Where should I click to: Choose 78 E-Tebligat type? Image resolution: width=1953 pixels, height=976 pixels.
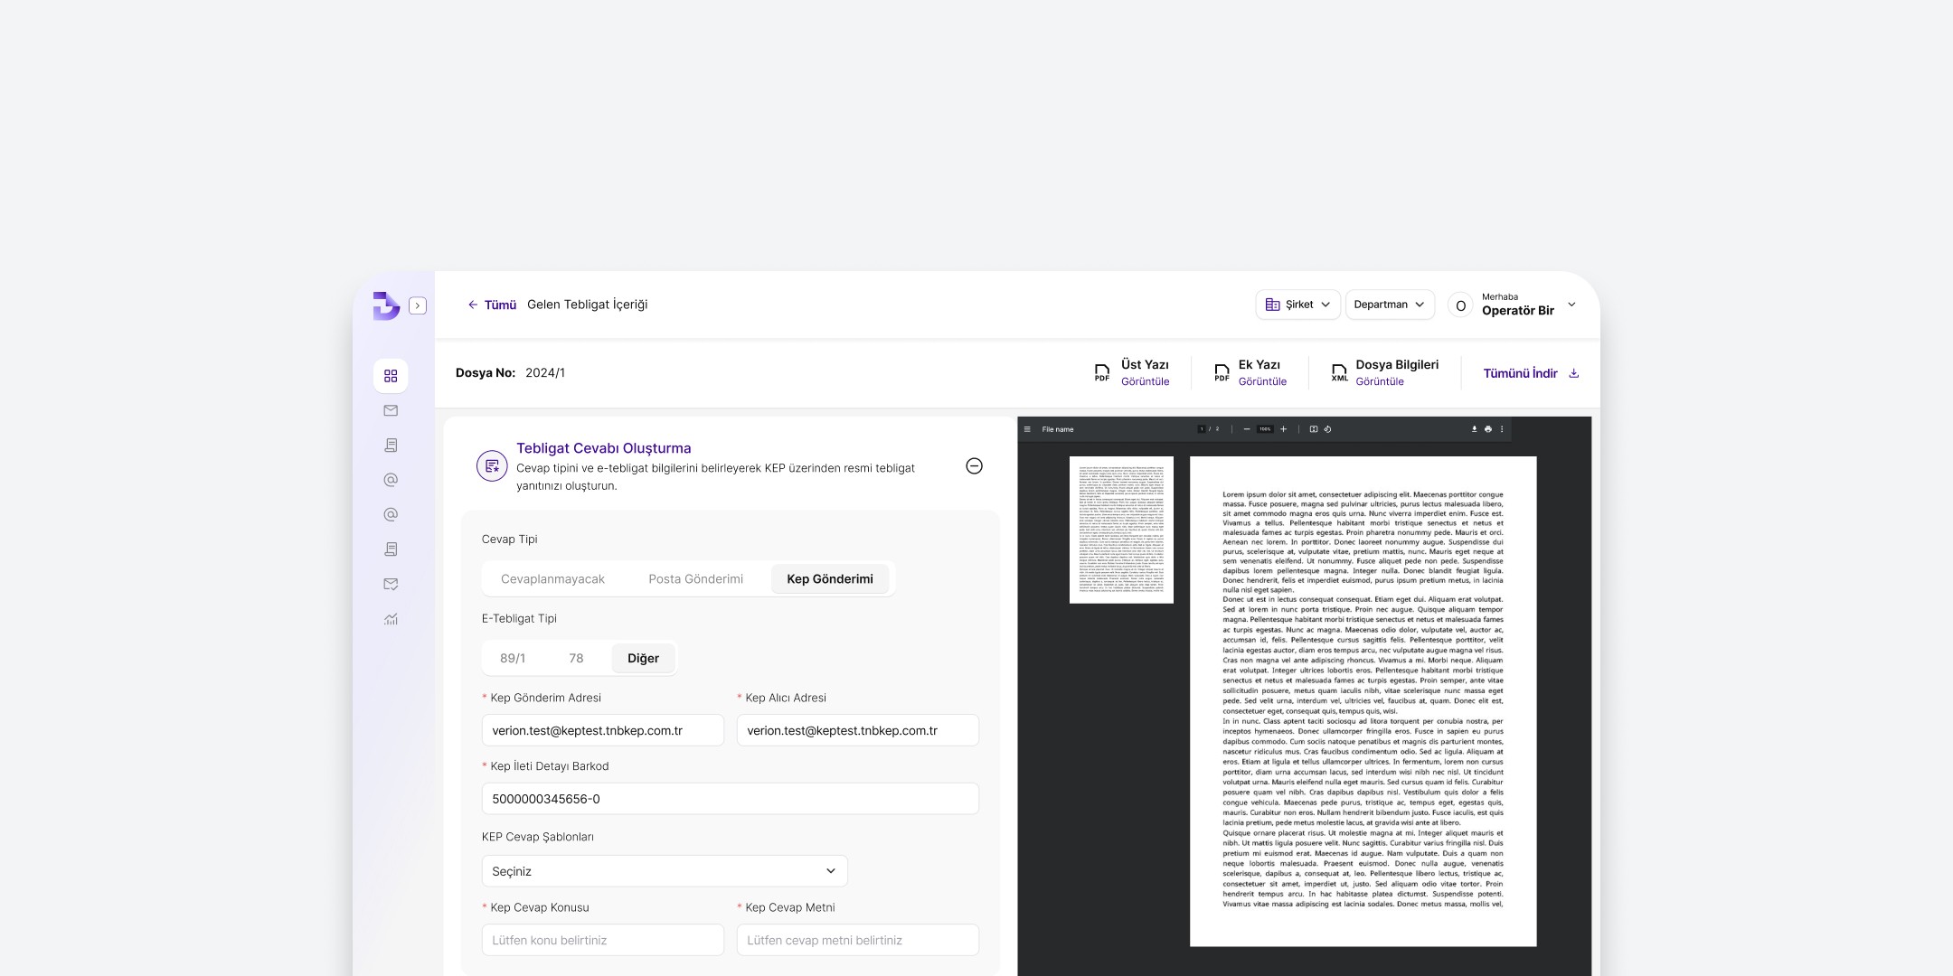576,659
